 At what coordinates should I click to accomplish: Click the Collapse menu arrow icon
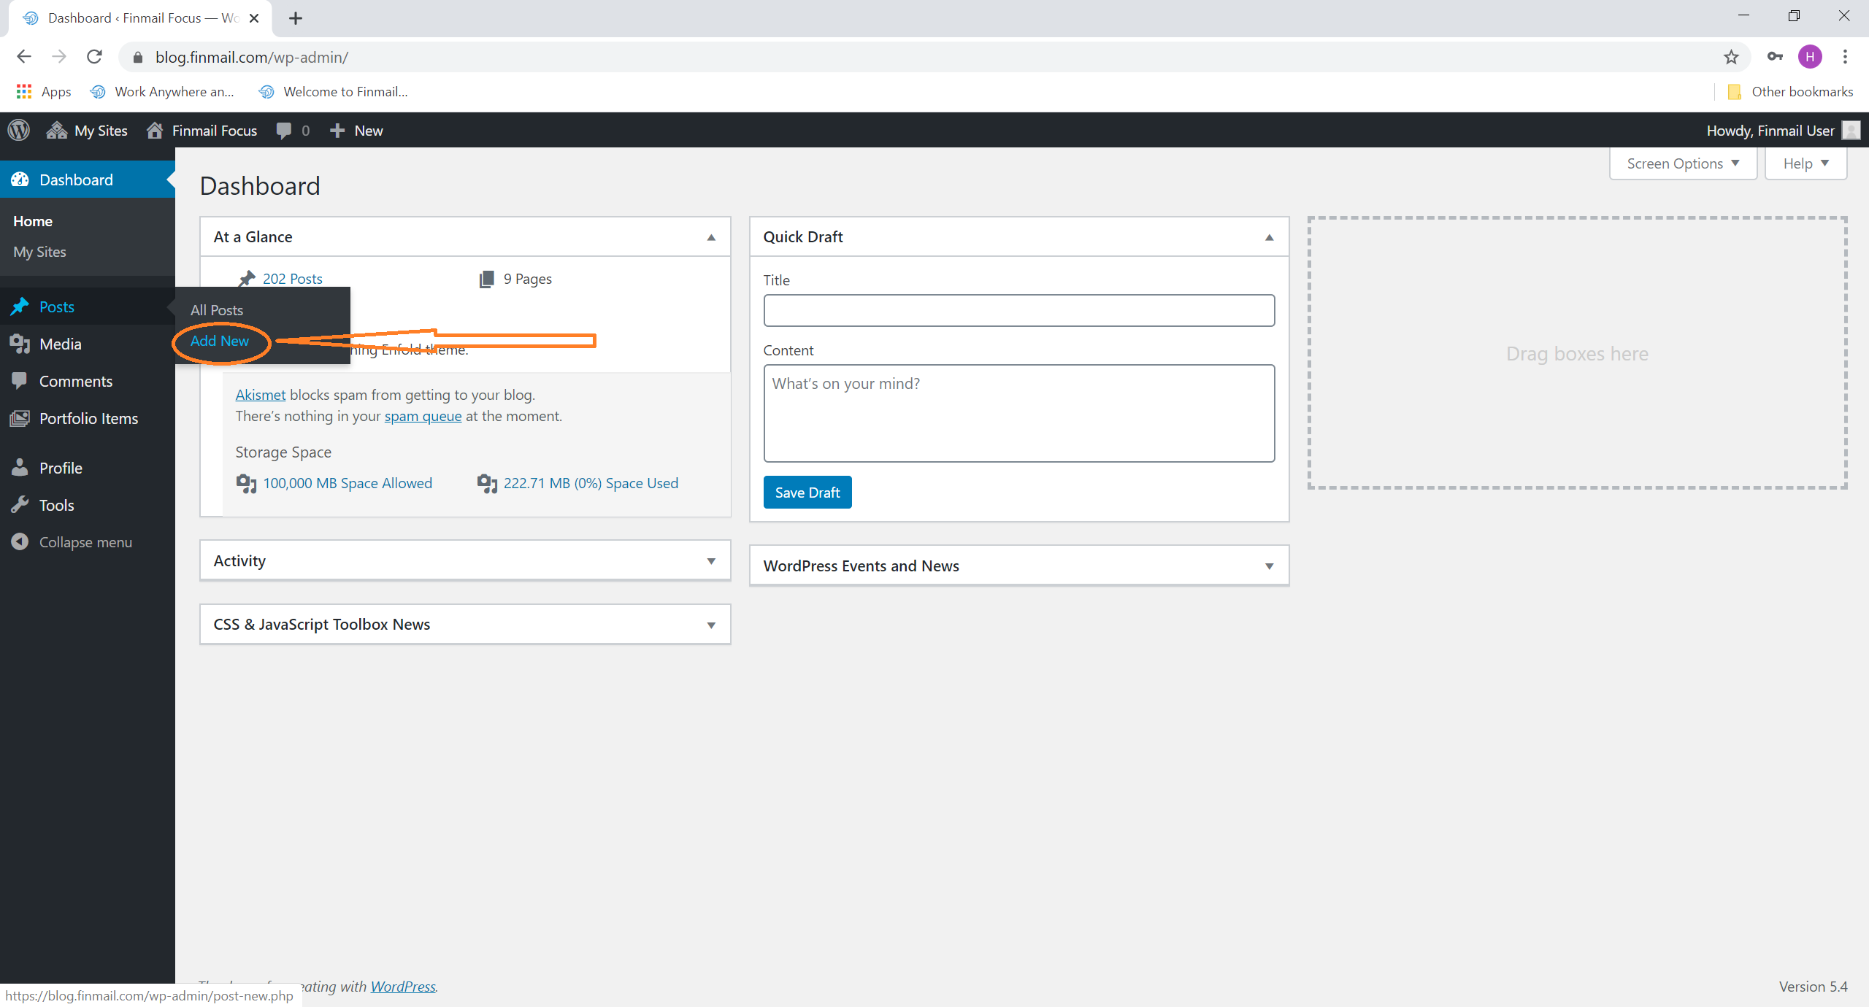point(20,541)
